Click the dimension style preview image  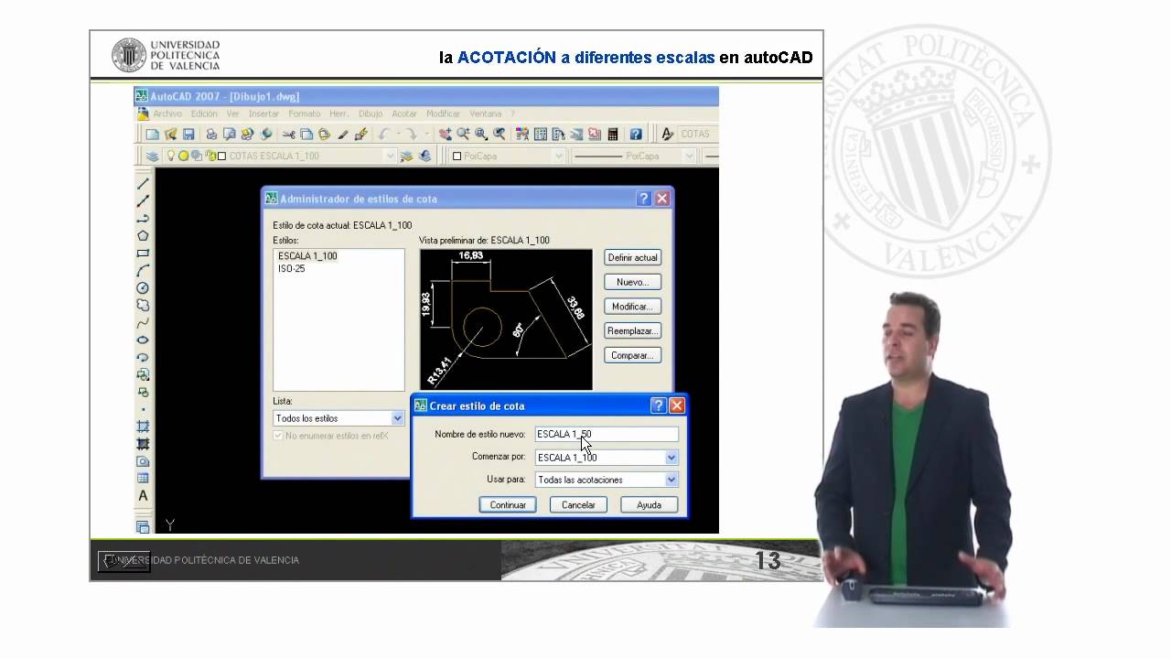(x=506, y=319)
